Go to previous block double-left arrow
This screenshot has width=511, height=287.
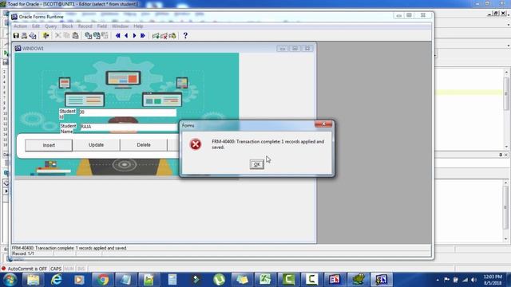point(117,35)
